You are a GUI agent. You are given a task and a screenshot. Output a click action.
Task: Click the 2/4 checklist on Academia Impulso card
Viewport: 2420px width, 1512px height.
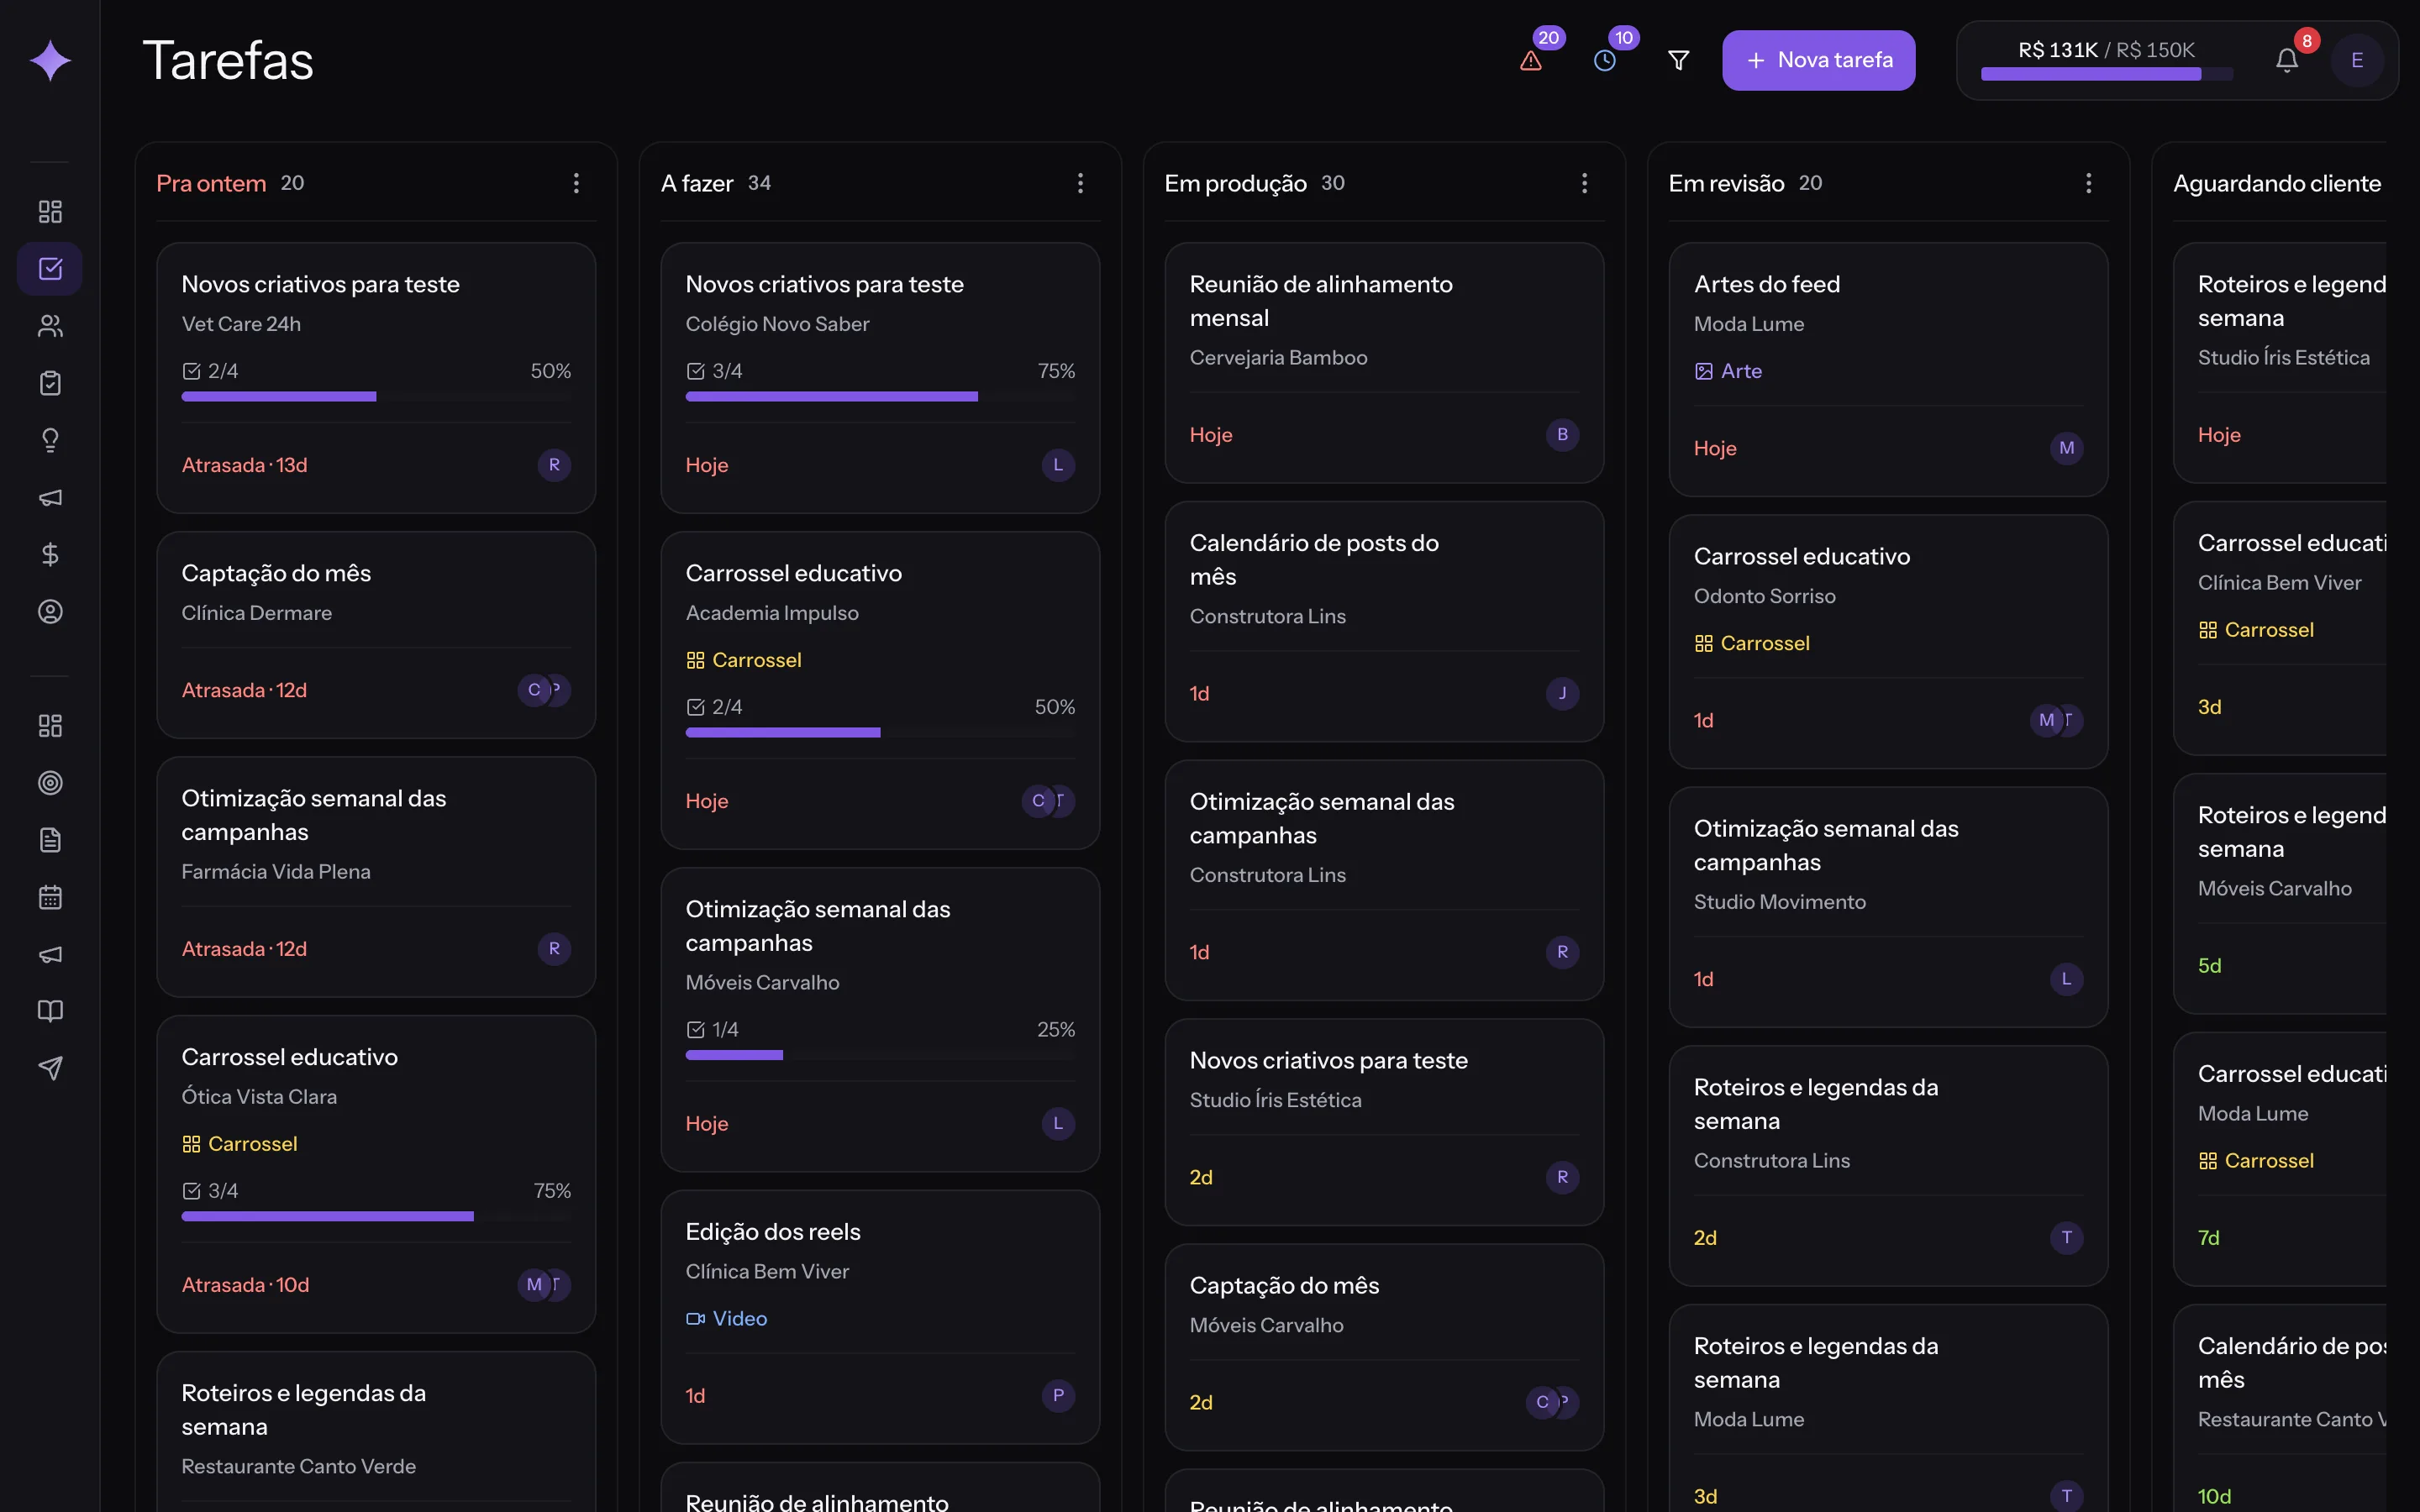tap(714, 707)
